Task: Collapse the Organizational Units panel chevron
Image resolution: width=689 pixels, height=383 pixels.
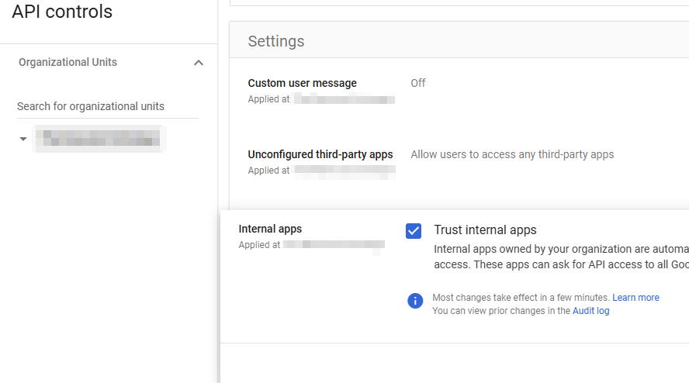Action: click(199, 63)
